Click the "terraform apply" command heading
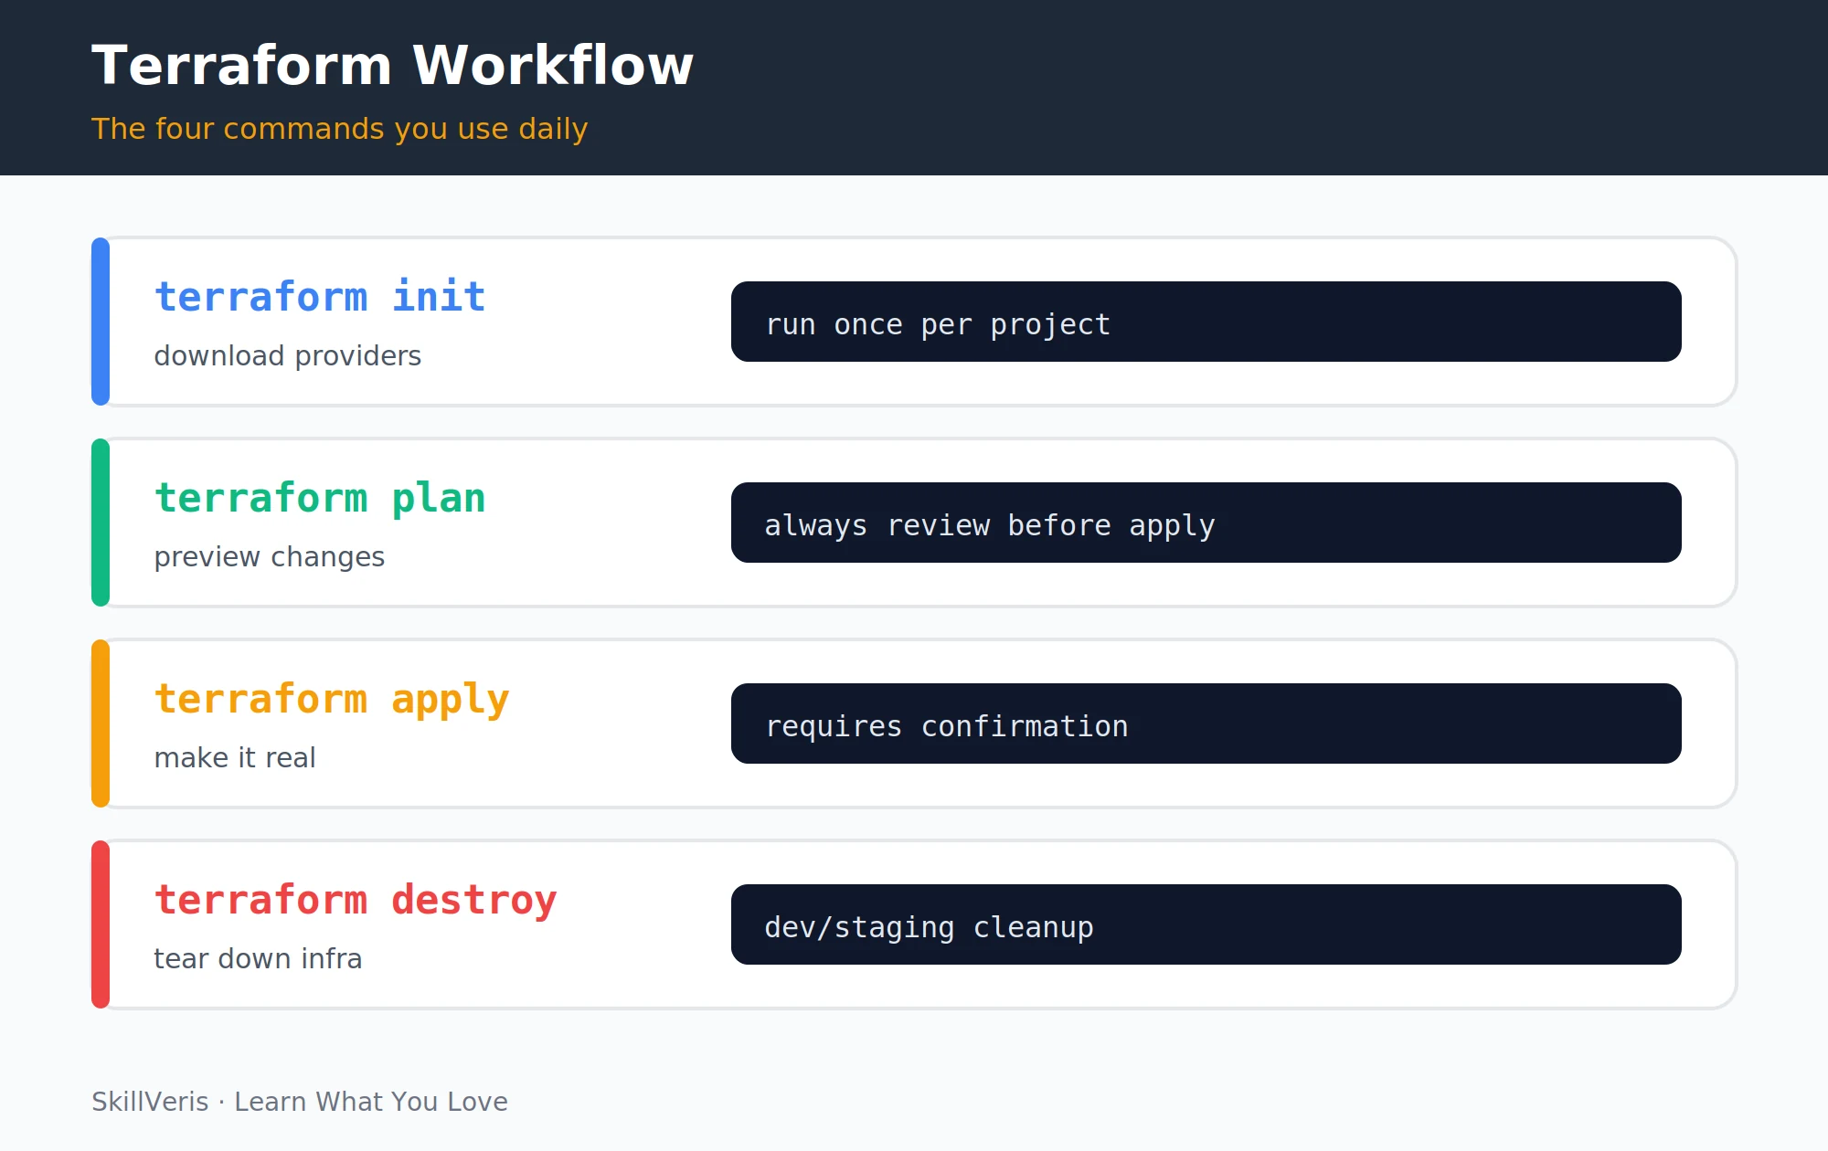The height and width of the screenshot is (1151, 1828). tap(332, 700)
